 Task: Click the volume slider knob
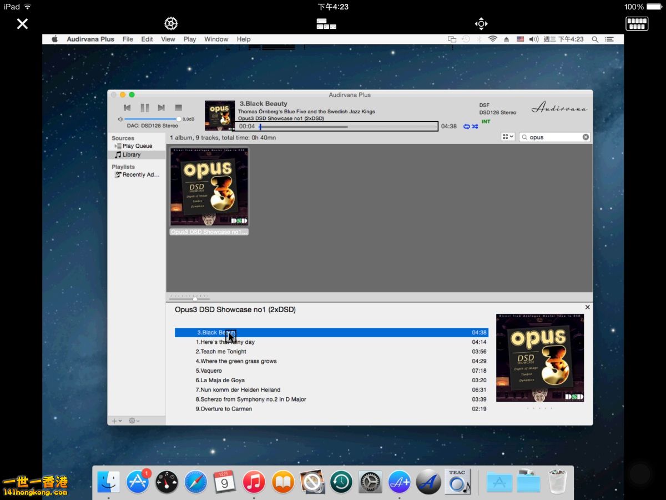click(179, 119)
